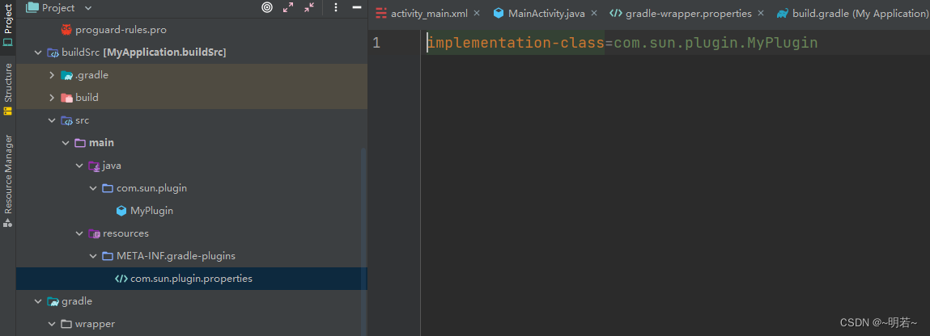Click the Select Opened File target icon
The image size is (930, 336).
click(267, 8)
